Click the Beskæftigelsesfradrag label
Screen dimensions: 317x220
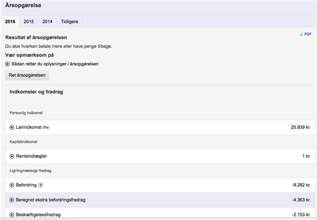[38, 215]
